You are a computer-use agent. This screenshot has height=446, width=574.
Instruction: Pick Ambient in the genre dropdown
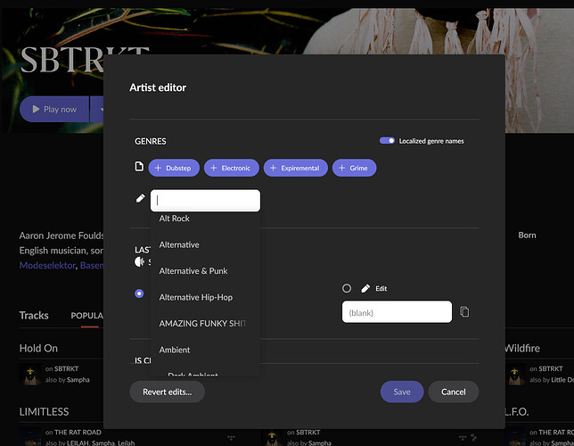tap(175, 350)
